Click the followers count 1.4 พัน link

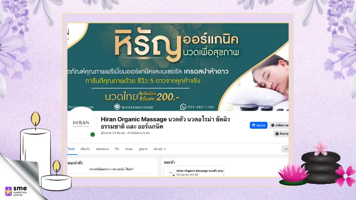pyautogui.click(x=113, y=133)
